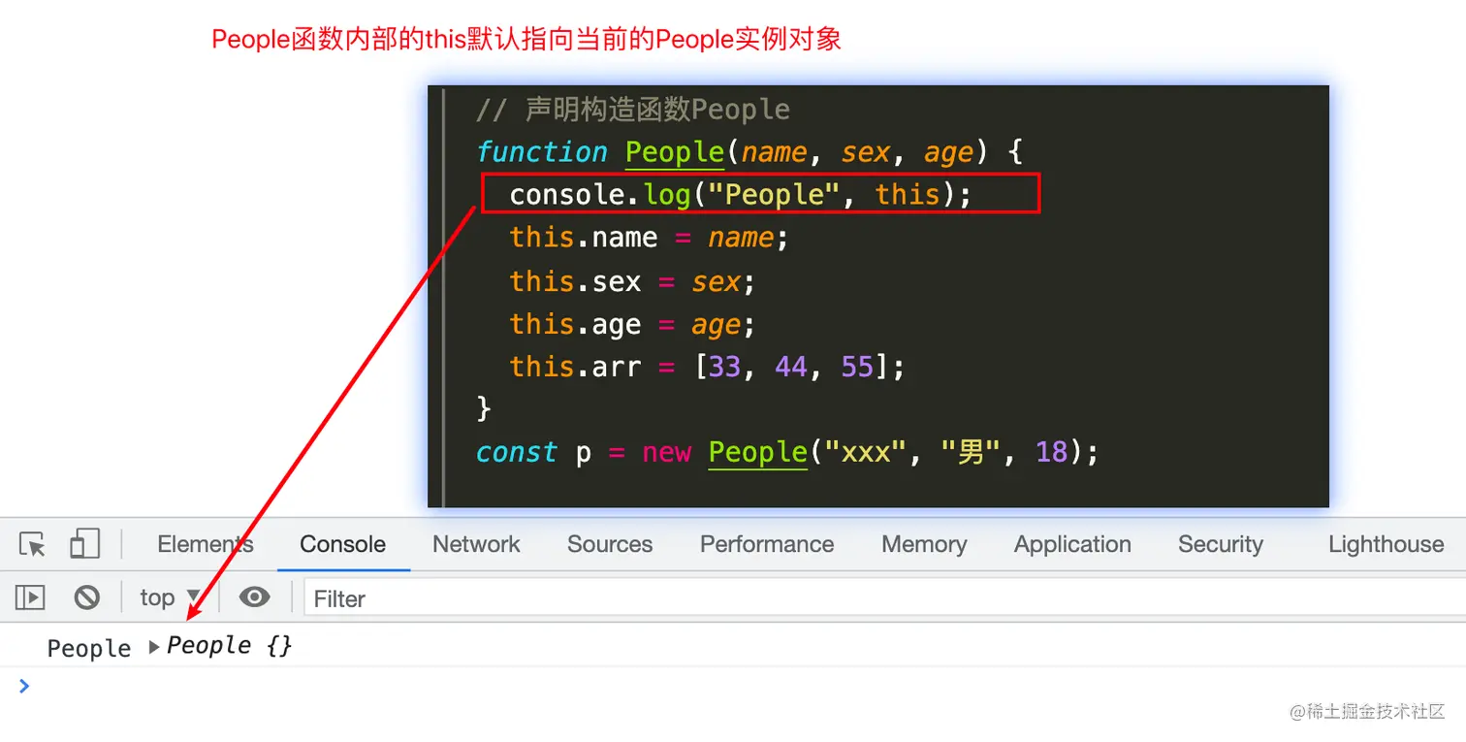Viewport: 1466px width, 742px height.
Task: Switch to the Elements tab
Action: coord(205,544)
